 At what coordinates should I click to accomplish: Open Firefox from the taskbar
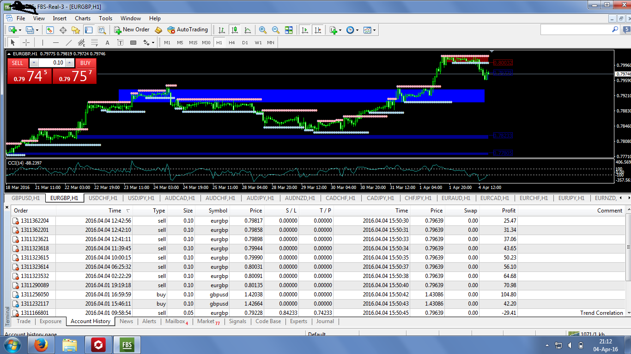click(x=41, y=345)
